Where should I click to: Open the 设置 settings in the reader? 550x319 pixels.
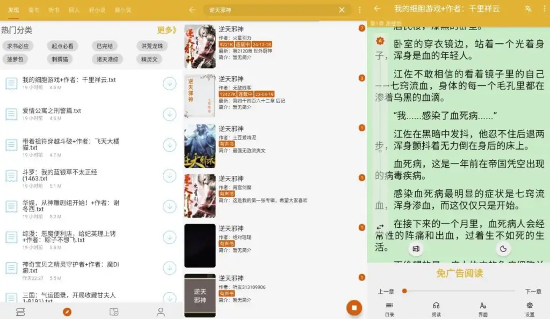click(x=529, y=308)
